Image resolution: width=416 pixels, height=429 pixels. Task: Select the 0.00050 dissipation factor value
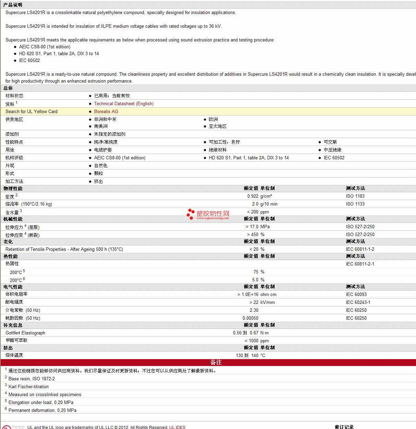click(250, 318)
